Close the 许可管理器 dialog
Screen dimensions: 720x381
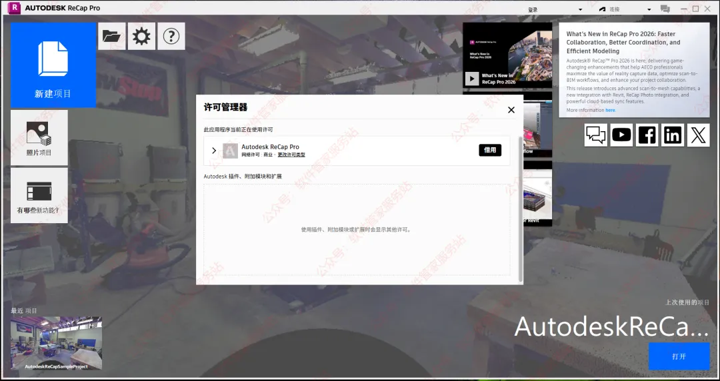(x=511, y=110)
